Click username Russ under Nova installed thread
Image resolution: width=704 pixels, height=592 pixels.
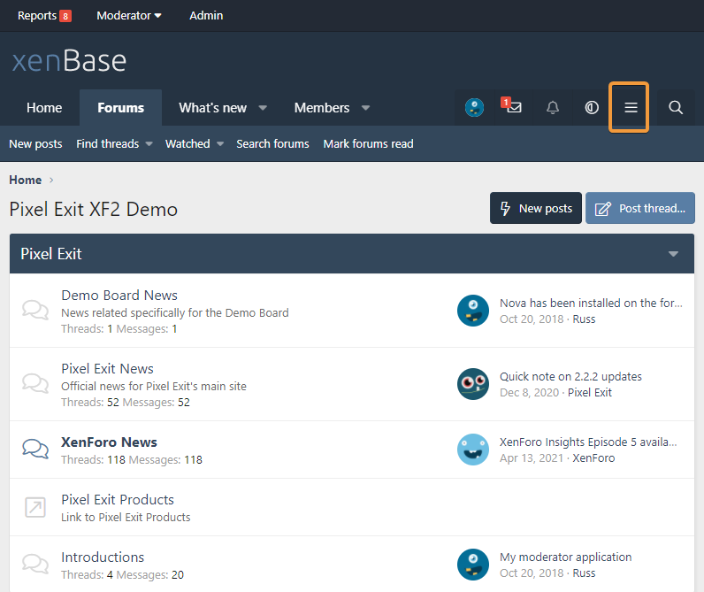pos(584,319)
